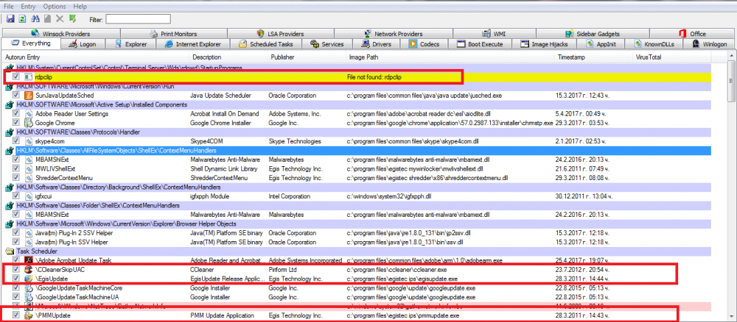Click the CCleaner icon in CCleanerSkipUAC row

[28, 270]
